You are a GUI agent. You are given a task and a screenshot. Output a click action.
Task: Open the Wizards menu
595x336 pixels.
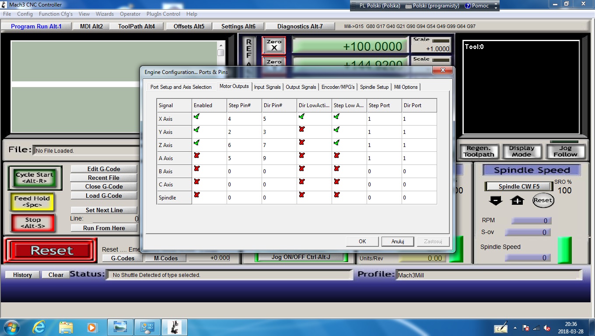[x=105, y=14]
